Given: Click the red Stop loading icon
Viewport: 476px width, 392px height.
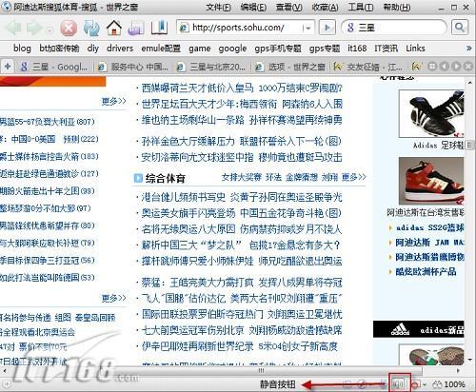Looking at the screenshot, I should tap(69, 28).
